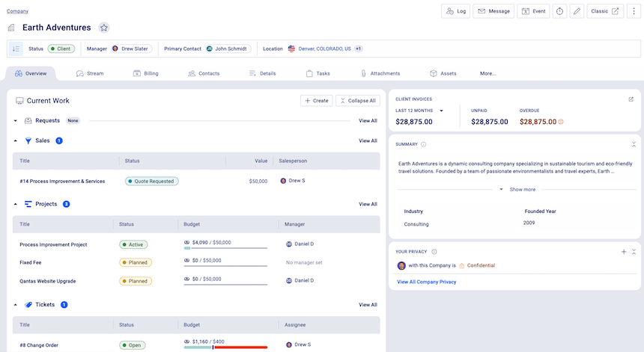Collapse the Sales section arrow
Image resolution: width=644 pixels, height=352 pixels.
click(x=15, y=141)
